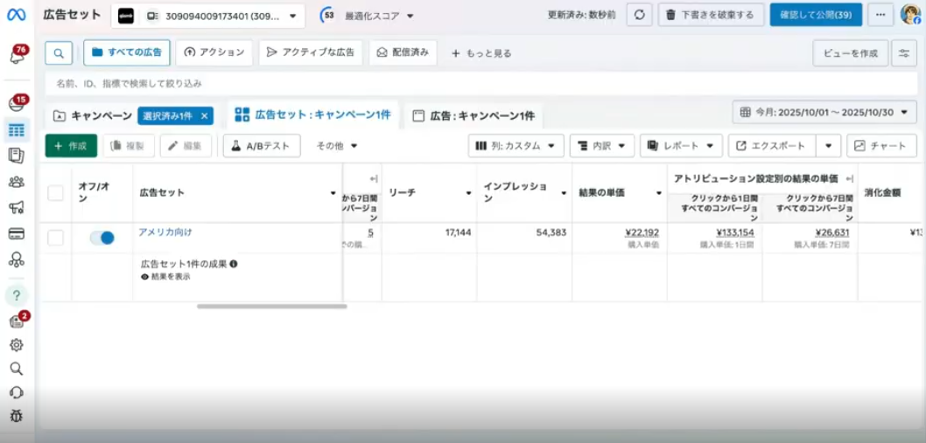Viewport: 926px width, 443px height.
Task: Click the ビューを作成 button
Action: tap(851, 53)
